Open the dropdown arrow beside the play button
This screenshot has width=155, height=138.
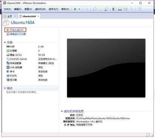(79, 9)
